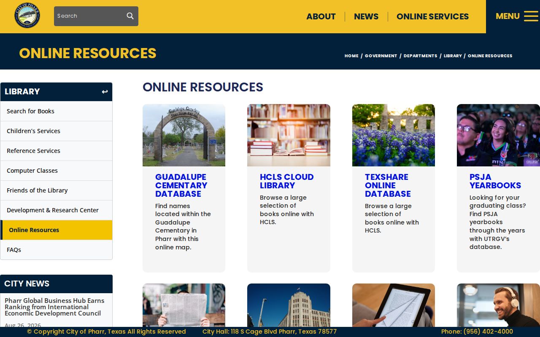
Task: Open GUADALUPE CEMENTARY DATABASE link
Action: (181, 185)
